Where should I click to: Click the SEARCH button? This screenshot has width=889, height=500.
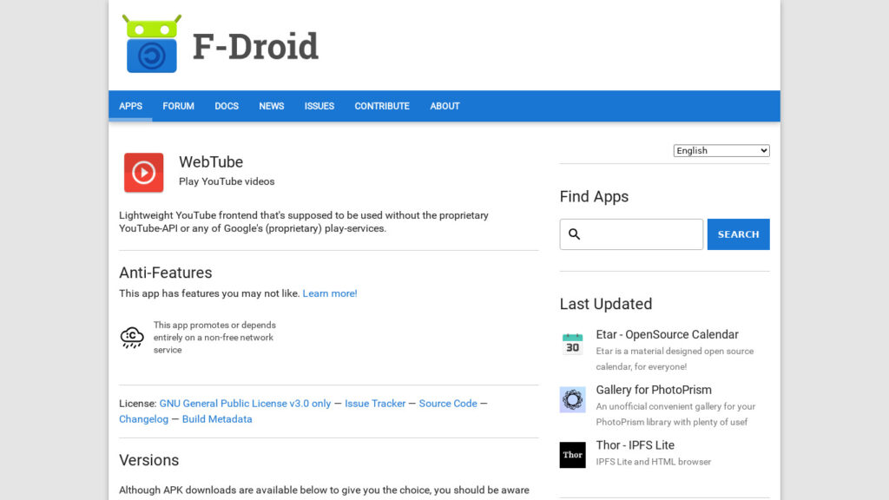738,234
